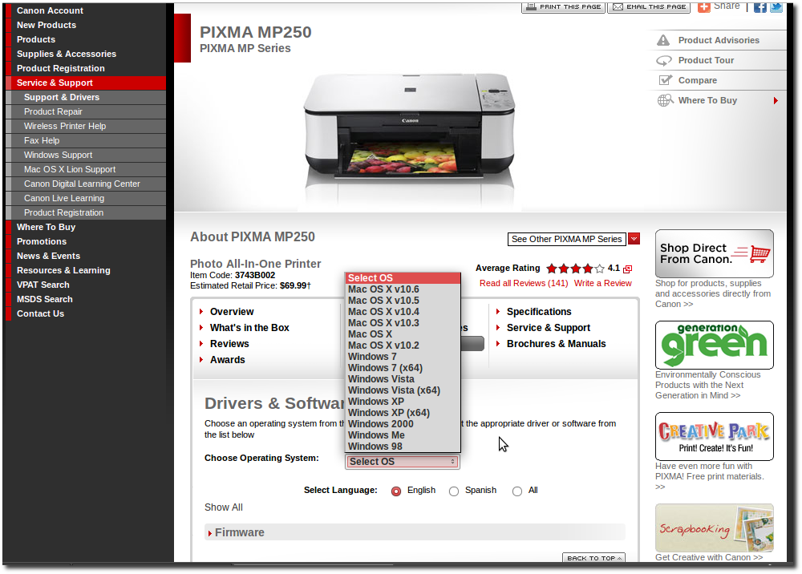This screenshot has width=802, height=574.
Task: Click the Write a Review link
Action: coord(602,283)
